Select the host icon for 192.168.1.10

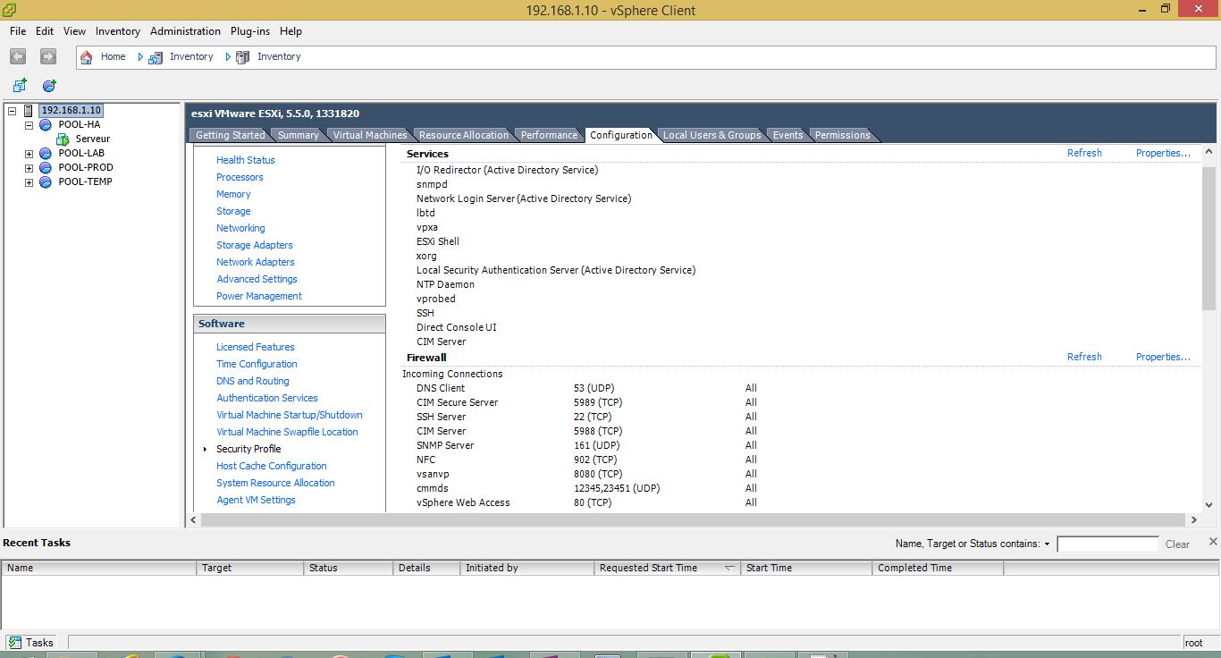pyautogui.click(x=29, y=111)
